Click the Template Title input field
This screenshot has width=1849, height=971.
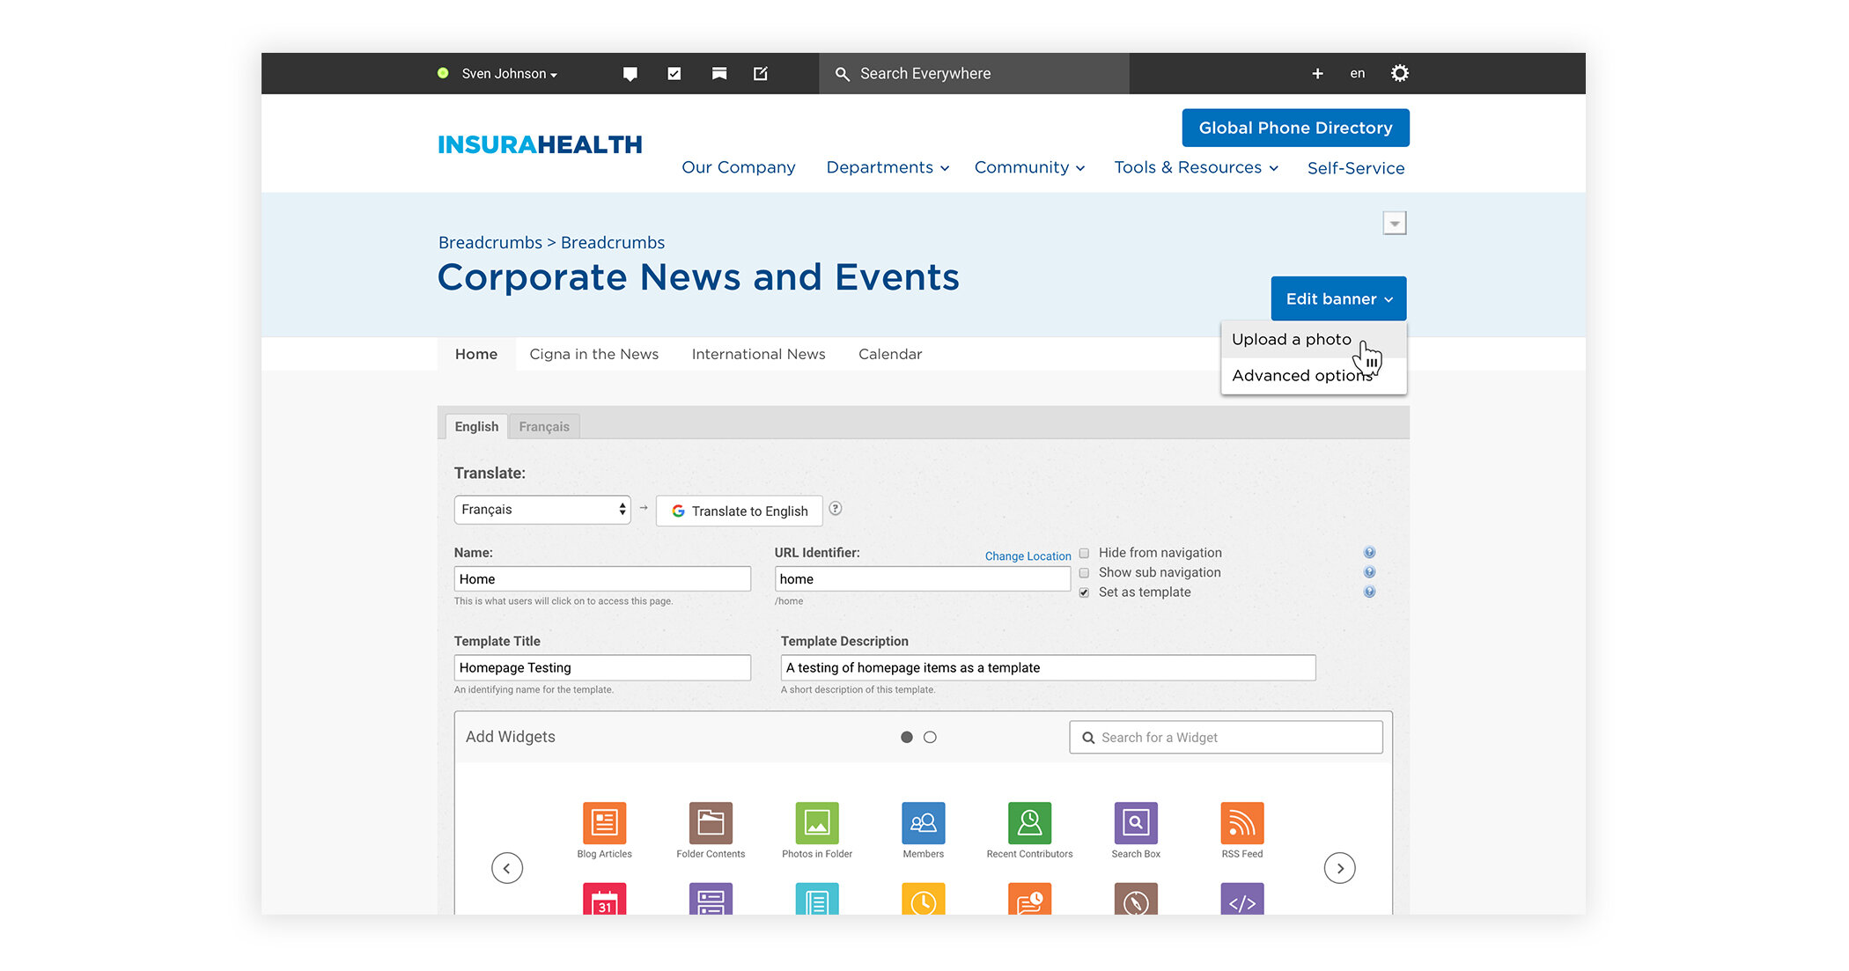point(602,667)
